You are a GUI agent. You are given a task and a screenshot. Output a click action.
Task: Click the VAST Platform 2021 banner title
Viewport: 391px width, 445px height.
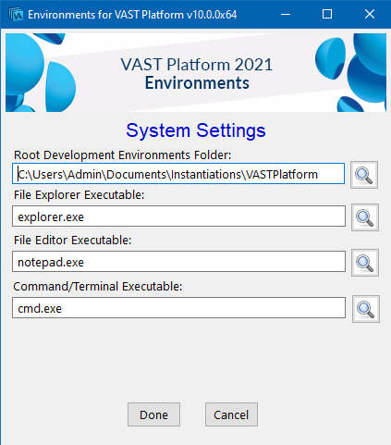click(197, 65)
